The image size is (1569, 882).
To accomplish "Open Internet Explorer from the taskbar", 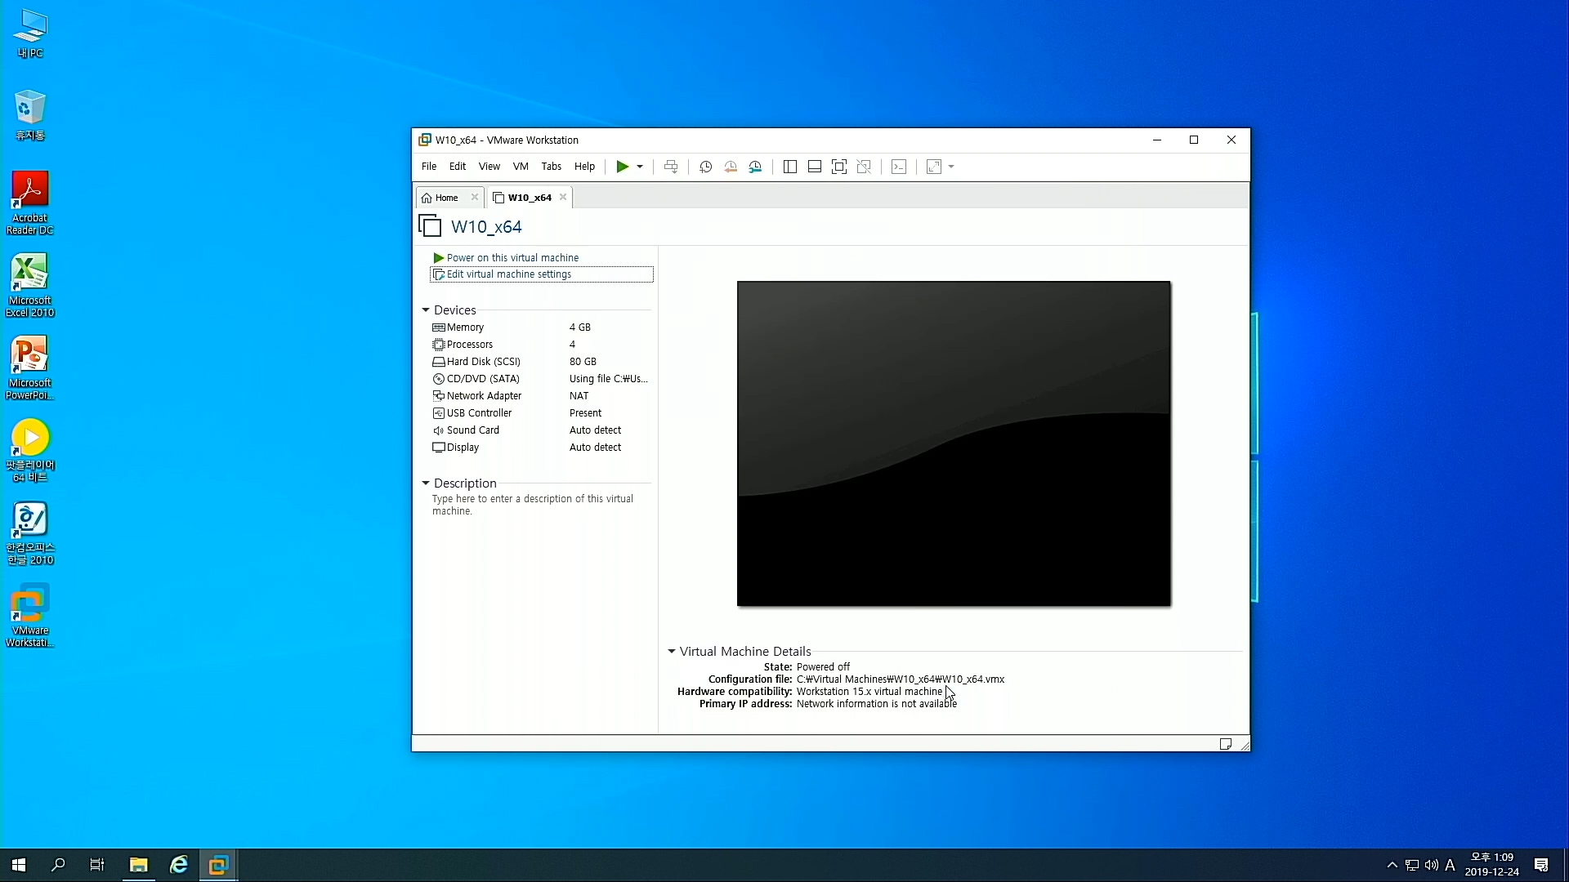I will point(178,865).
